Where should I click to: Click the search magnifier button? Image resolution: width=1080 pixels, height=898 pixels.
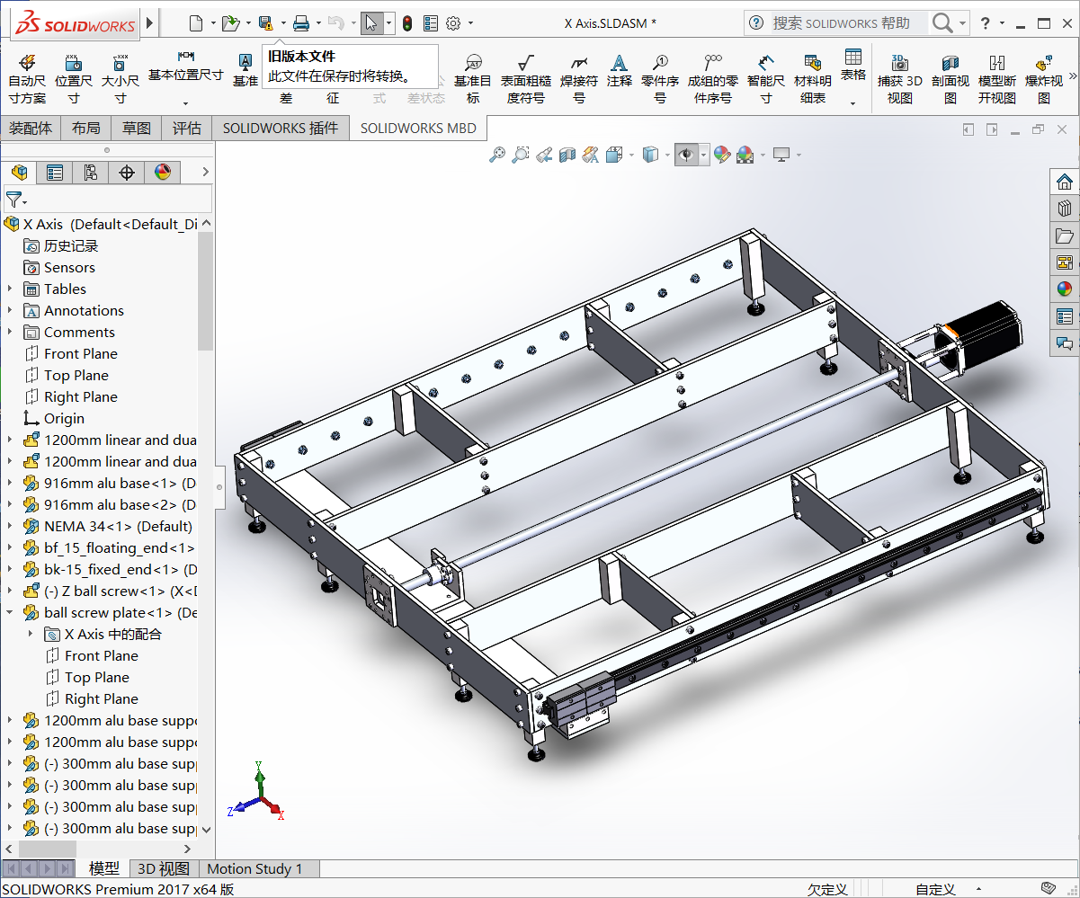(x=942, y=22)
